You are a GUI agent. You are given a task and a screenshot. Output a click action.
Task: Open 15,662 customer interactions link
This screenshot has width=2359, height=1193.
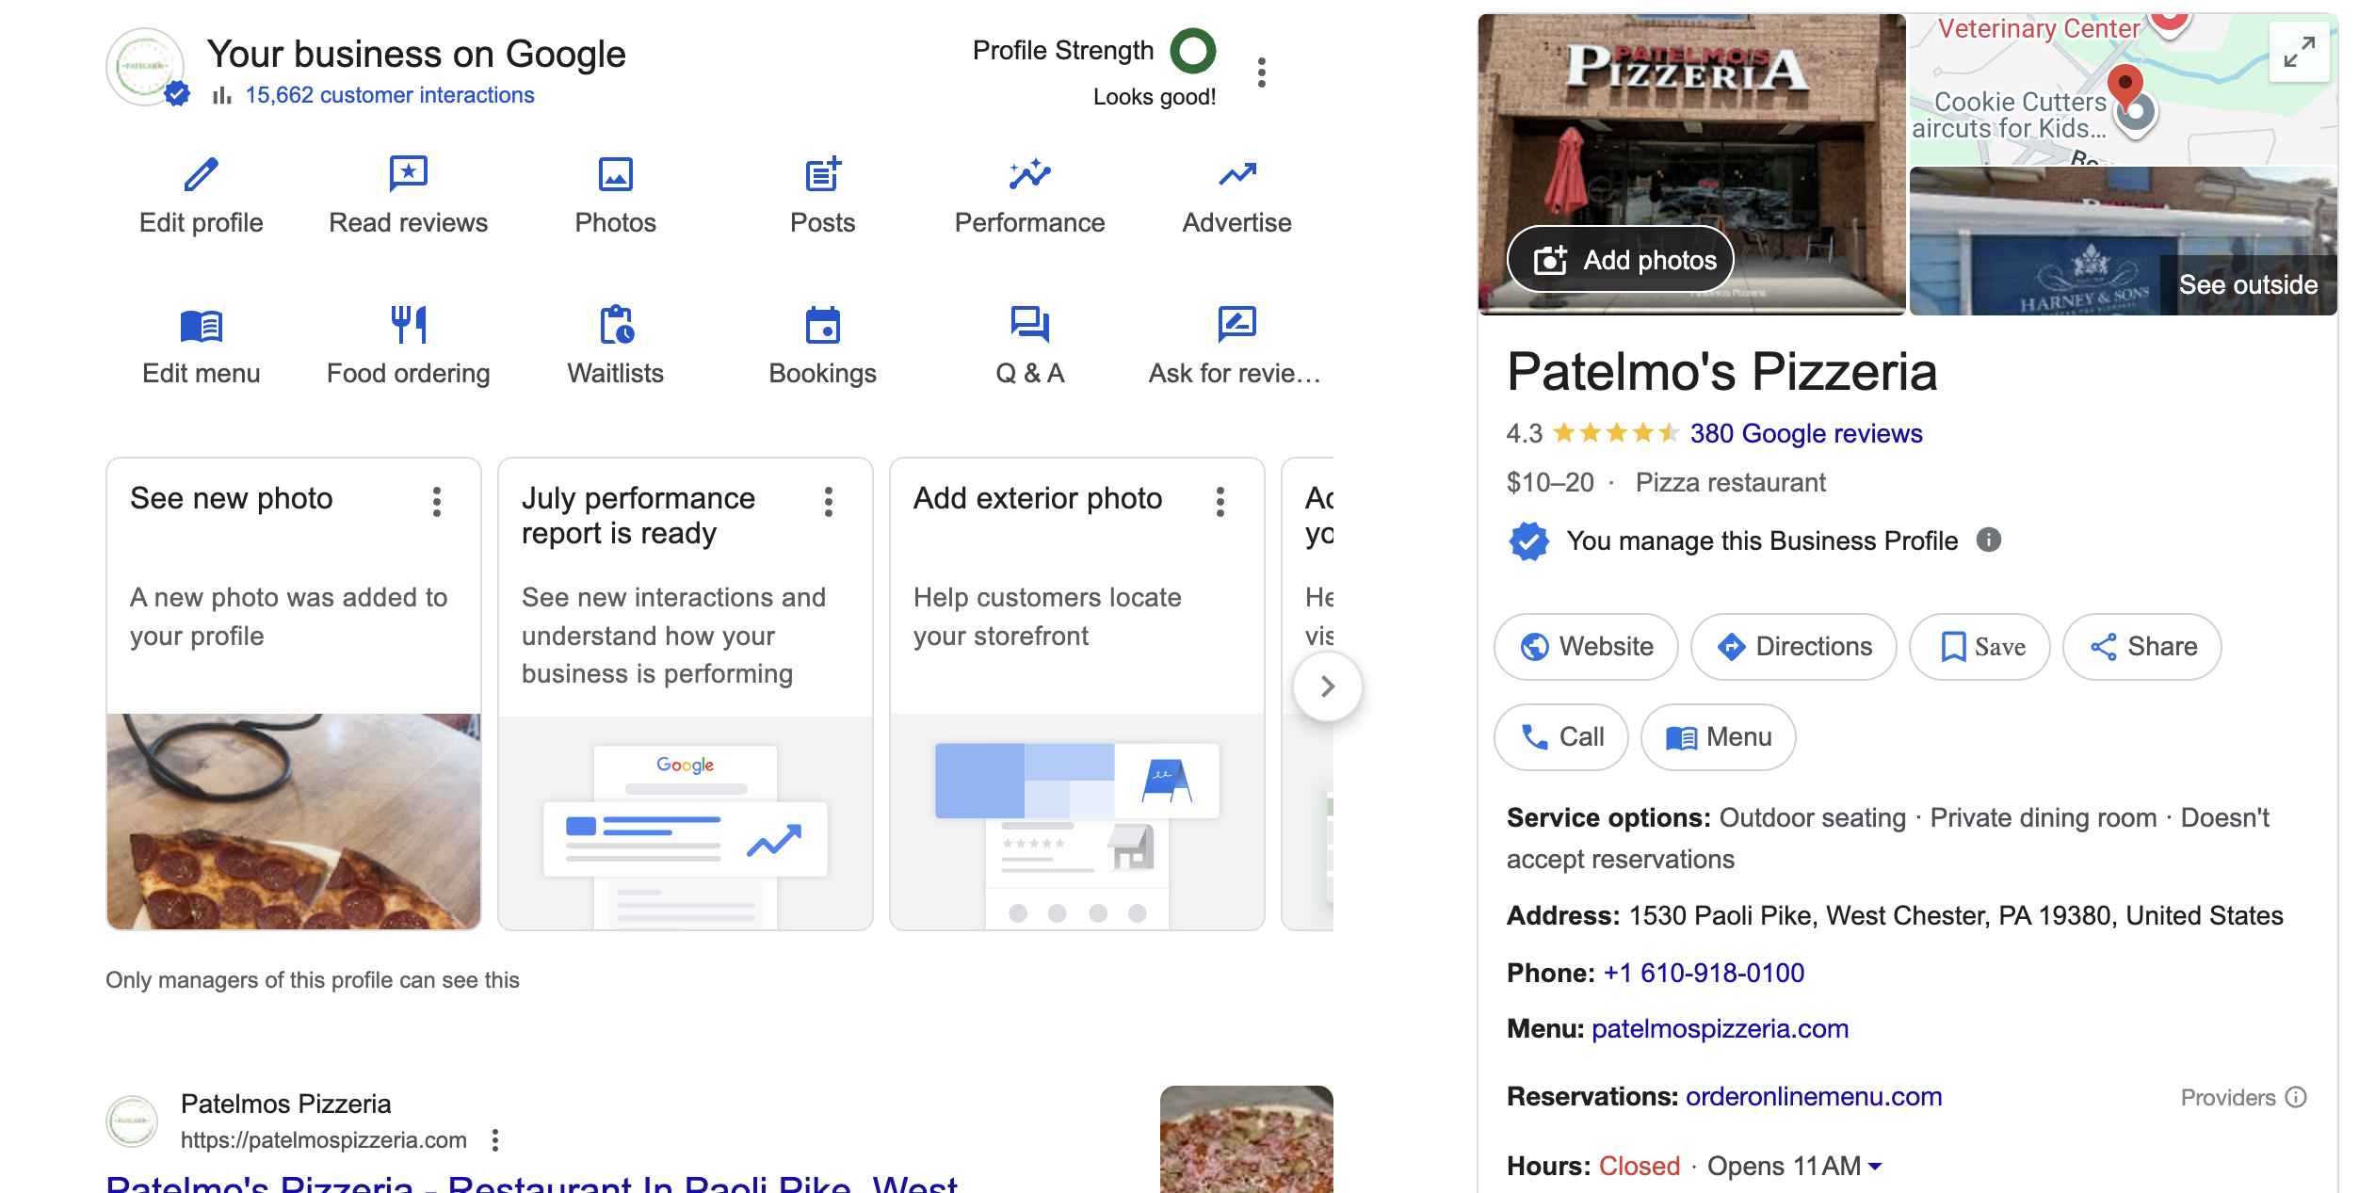tap(389, 95)
